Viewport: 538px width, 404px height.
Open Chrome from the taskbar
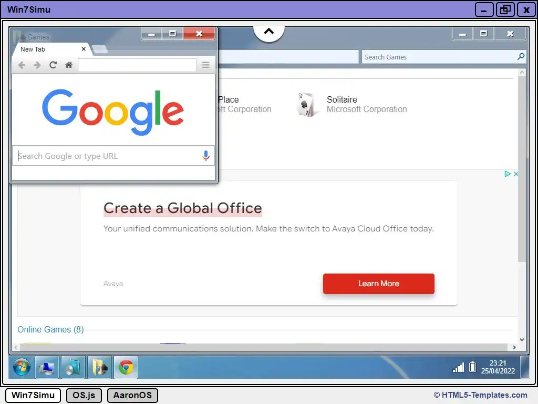point(126,367)
